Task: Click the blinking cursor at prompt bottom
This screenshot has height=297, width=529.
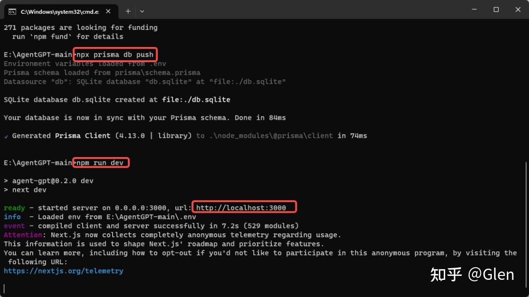Action: click(4, 289)
